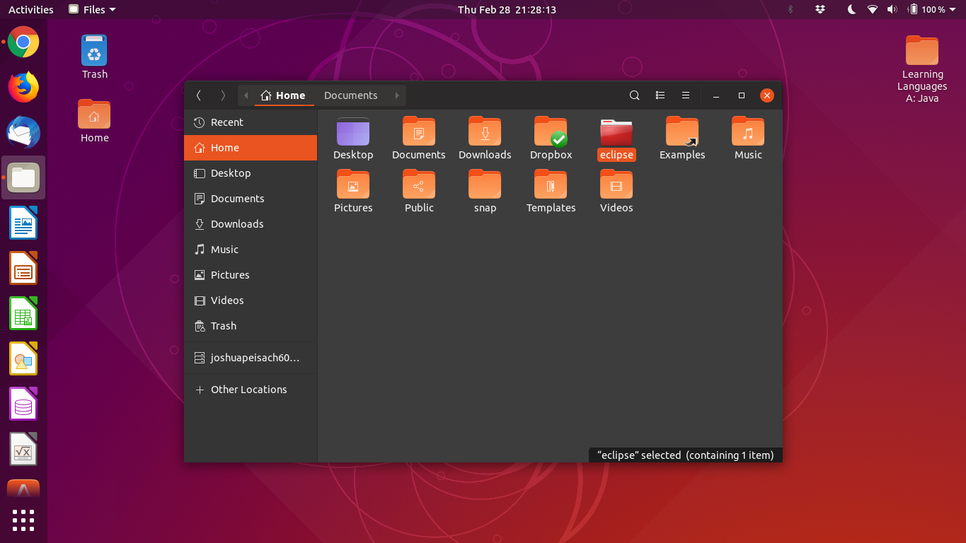The height and width of the screenshot is (543, 966).
Task: Launch LibreOffice Calc from the dock
Action: click(x=23, y=313)
